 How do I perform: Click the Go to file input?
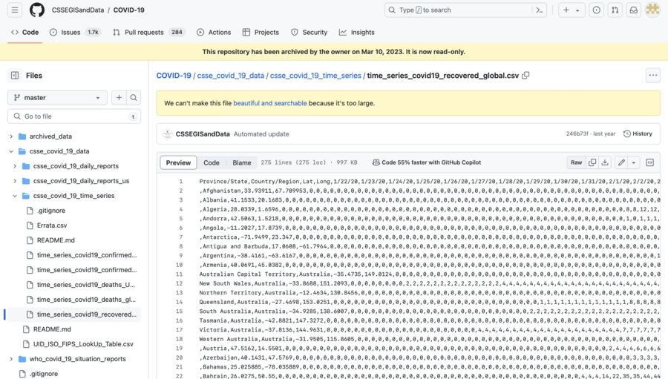point(74,116)
